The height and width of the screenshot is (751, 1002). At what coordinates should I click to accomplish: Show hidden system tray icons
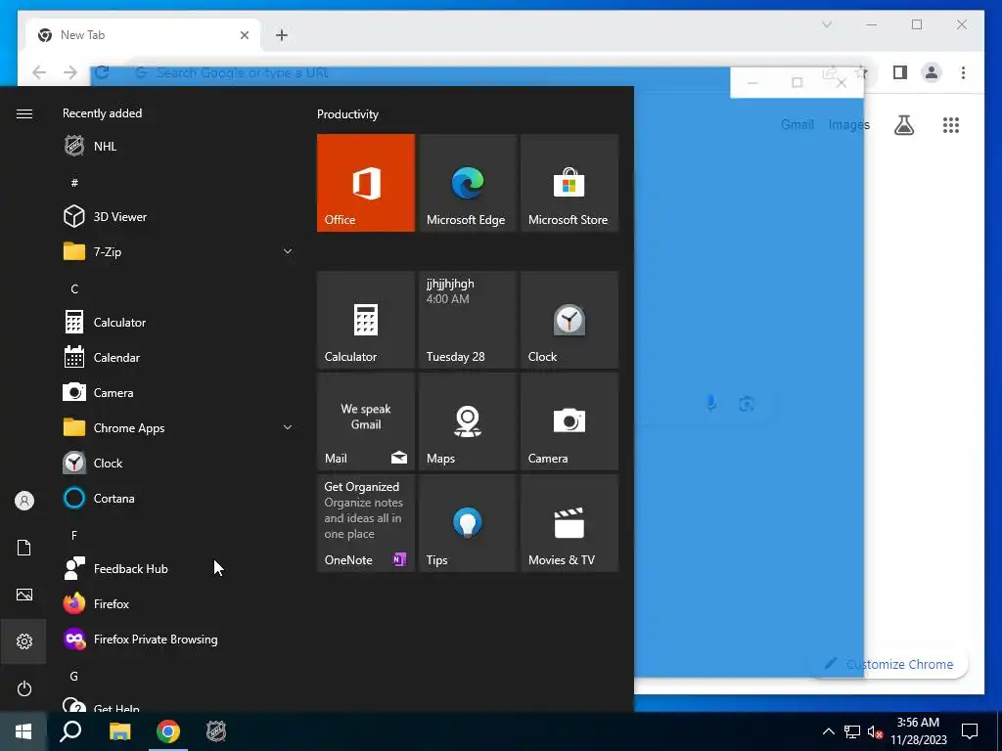[x=828, y=731]
